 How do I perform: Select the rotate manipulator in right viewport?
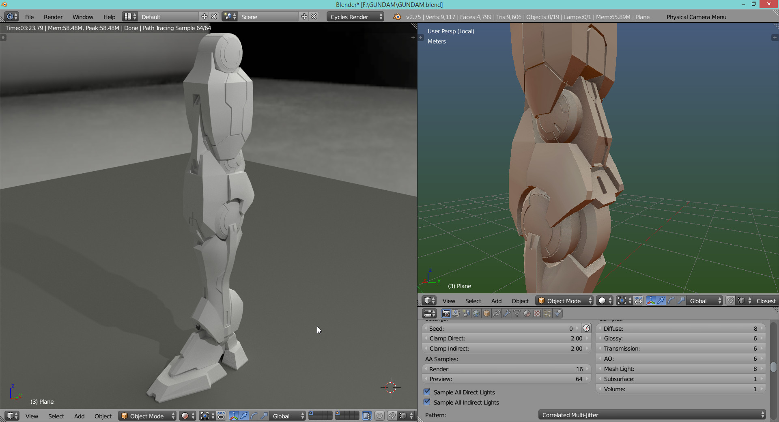click(671, 301)
